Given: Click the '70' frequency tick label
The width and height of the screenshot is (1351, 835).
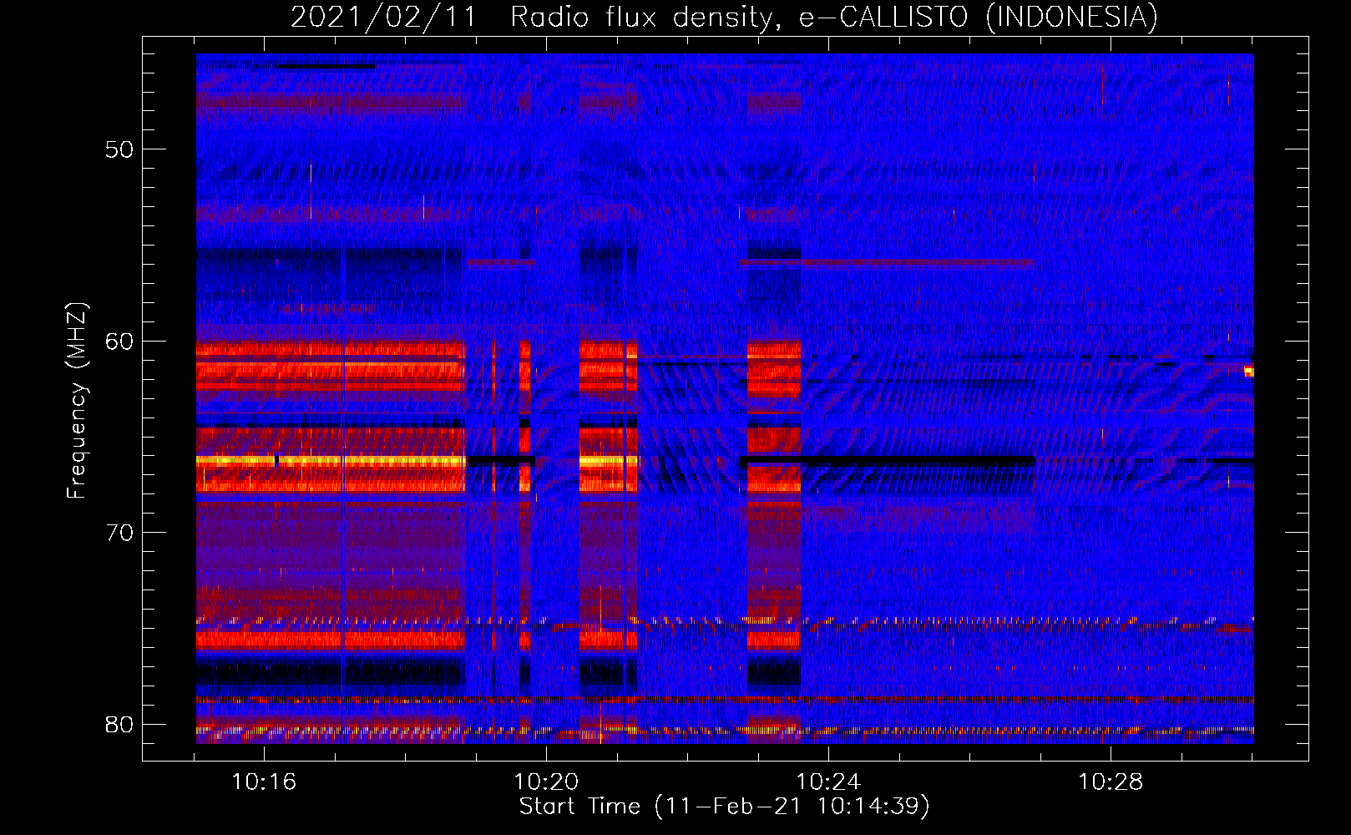Looking at the screenshot, I should click(119, 533).
